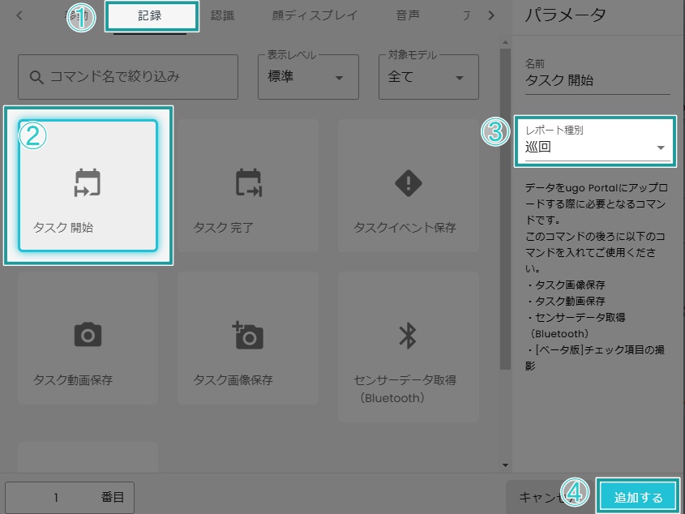Screen dimensions: 685x514
Task: Click the 名前 field showing タスク 開始
Action: pos(597,75)
